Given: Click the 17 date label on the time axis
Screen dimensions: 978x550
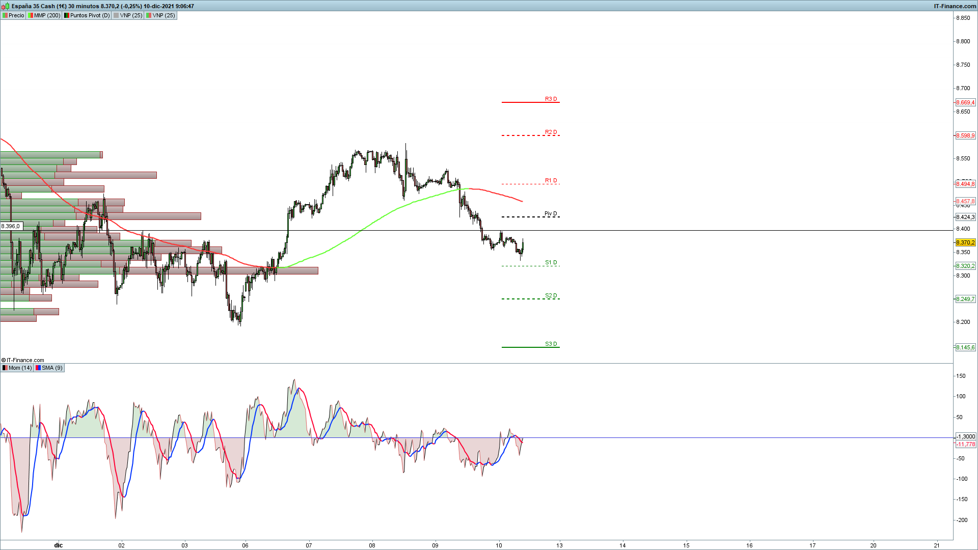Looking at the screenshot, I should 812,545.
